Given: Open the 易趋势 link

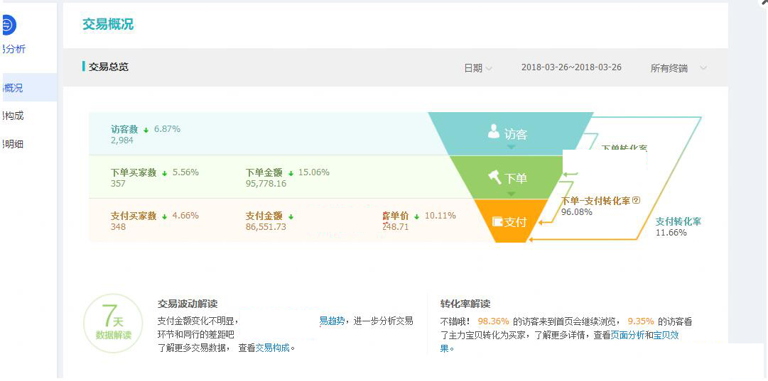Looking at the screenshot, I should [332, 321].
